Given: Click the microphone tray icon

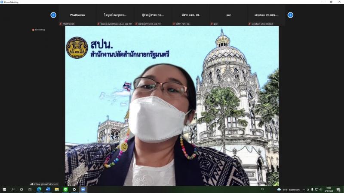Looking at the screenshot, I should pos(312,190).
